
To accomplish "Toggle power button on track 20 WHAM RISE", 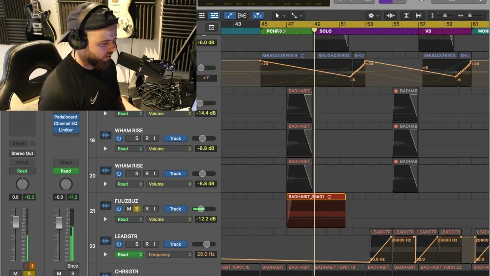I will (x=119, y=174).
